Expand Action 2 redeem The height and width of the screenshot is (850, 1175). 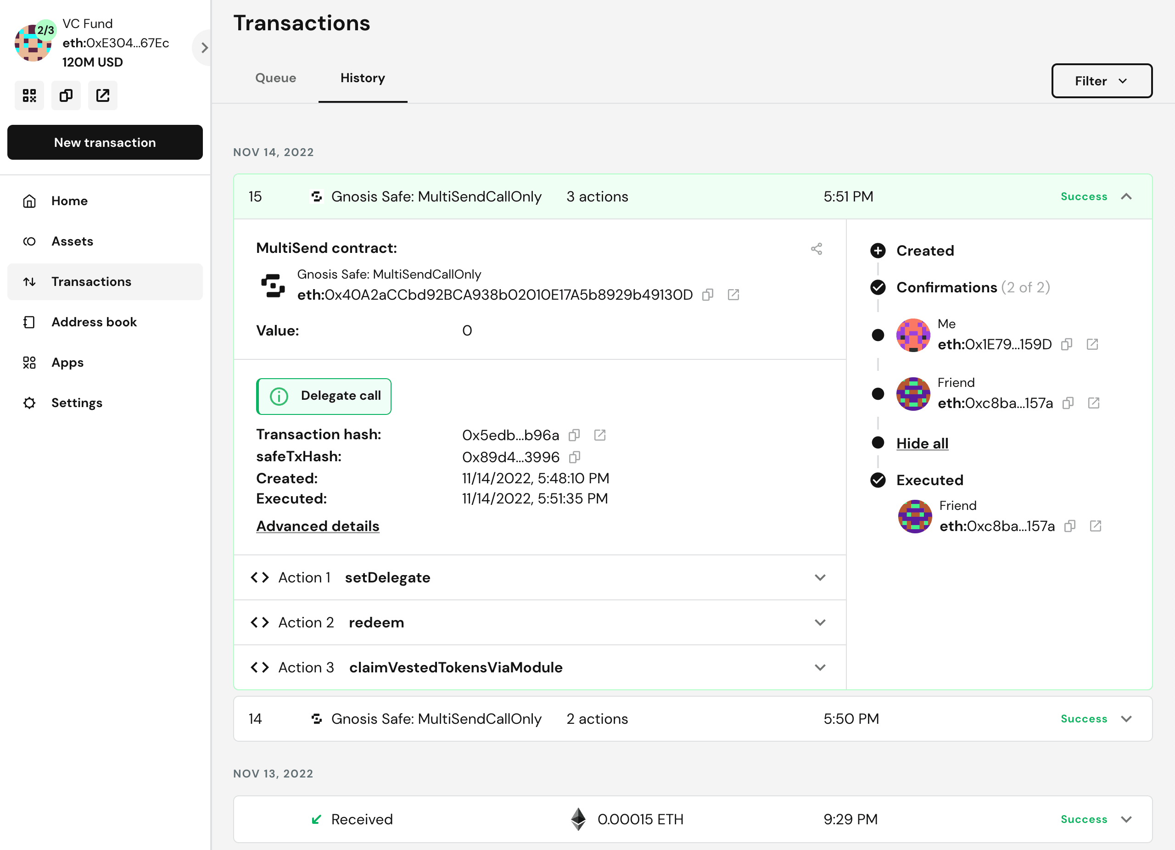pyautogui.click(x=540, y=623)
